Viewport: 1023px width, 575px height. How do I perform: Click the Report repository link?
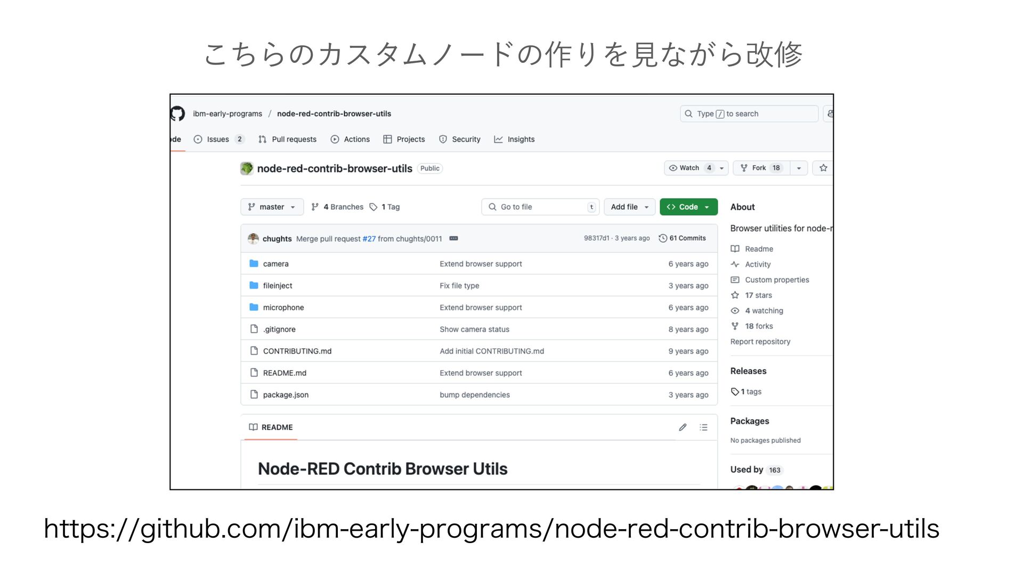[760, 341]
